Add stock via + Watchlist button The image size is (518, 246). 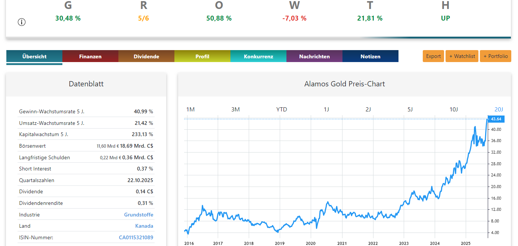[x=462, y=56]
